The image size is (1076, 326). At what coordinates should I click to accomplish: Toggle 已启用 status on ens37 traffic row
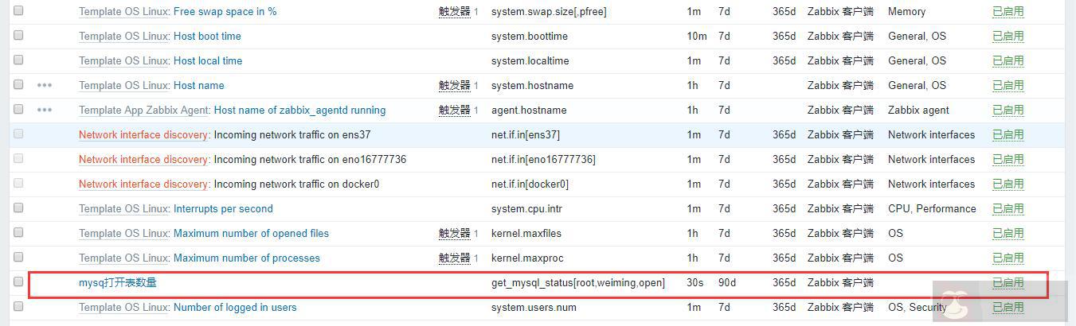click(1008, 134)
